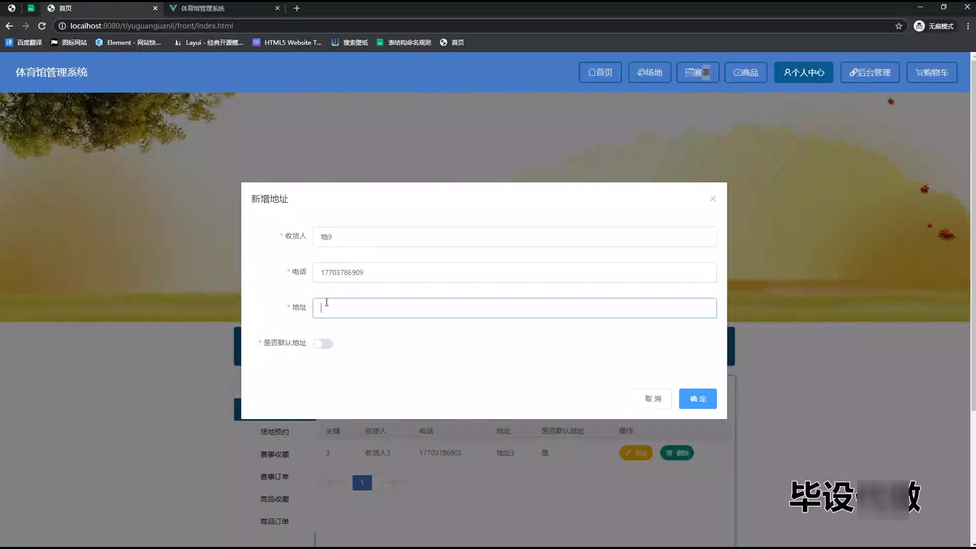Open the 百度翻译 bookmark

pos(24,43)
